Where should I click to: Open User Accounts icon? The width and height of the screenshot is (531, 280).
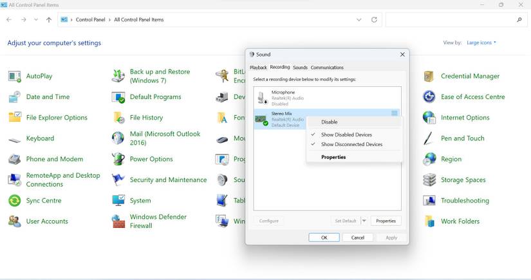click(x=15, y=221)
